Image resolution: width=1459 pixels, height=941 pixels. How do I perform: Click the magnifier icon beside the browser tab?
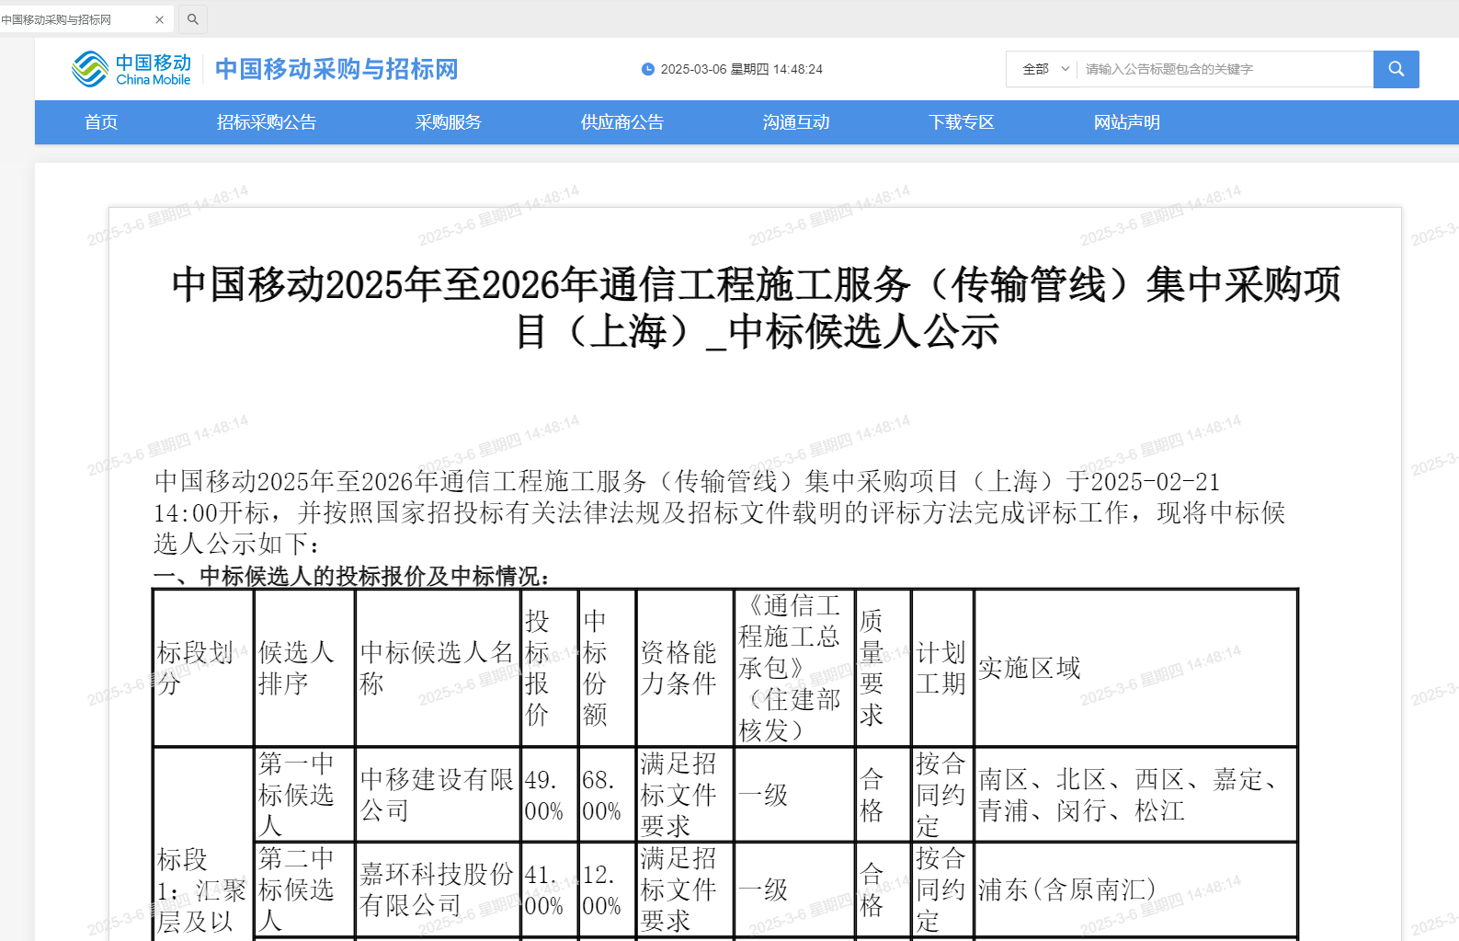[192, 19]
